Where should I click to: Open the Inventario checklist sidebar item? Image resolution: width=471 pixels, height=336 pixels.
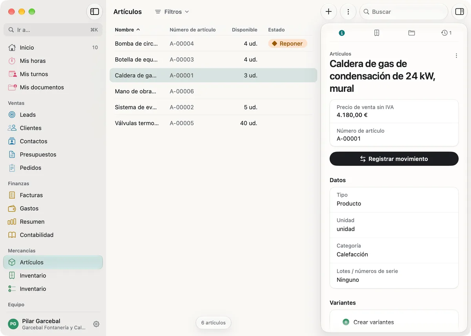tap(53, 289)
